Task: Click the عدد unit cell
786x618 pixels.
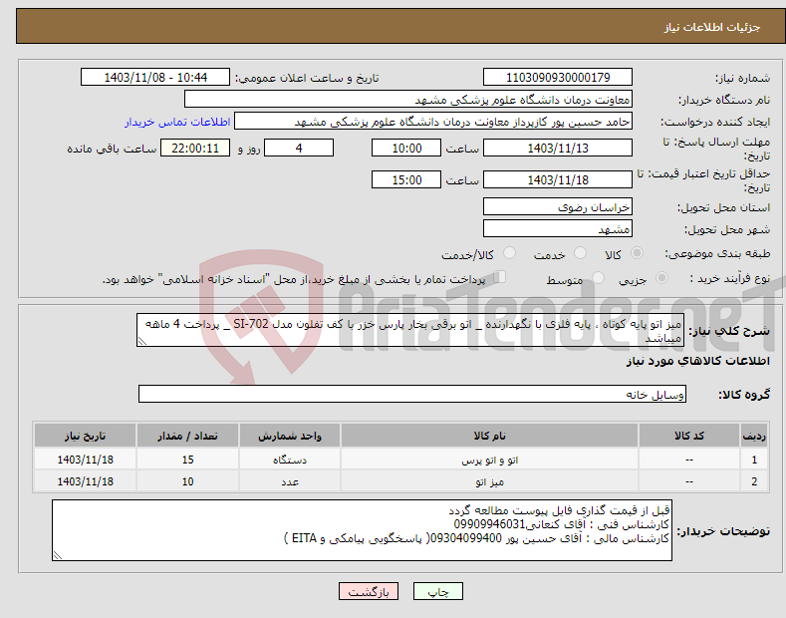Action: [x=290, y=481]
